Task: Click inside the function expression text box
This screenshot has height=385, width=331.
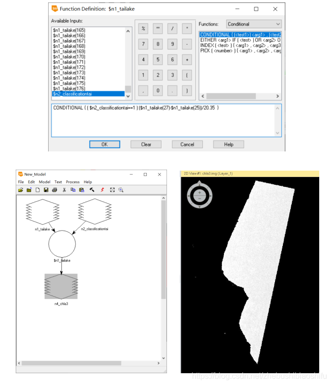Action: pyautogui.click(x=166, y=120)
